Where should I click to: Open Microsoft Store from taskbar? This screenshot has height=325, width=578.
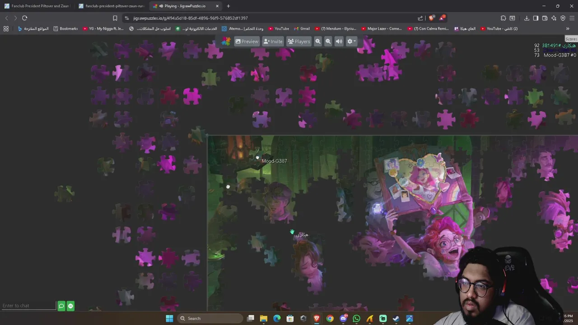[x=290, y=318]
